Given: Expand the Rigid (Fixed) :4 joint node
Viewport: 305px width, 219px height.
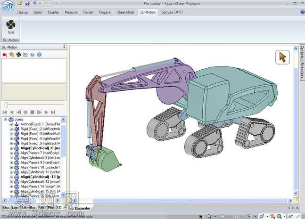Looking at the screenshot, I should 11,138.
